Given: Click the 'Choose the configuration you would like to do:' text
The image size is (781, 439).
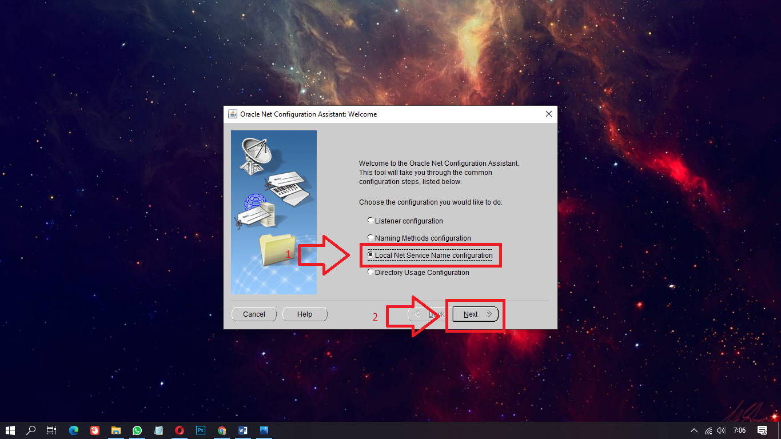Looking at the screenshot, I should [431, 202].
